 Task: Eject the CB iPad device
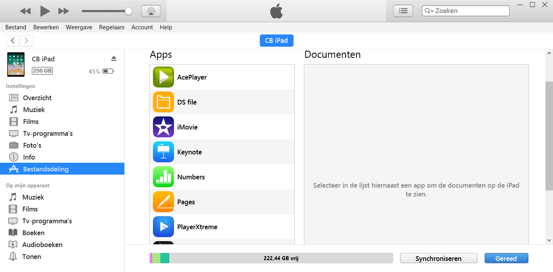(114, 59)
